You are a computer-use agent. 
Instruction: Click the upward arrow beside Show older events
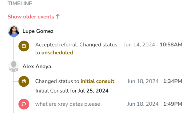[x=58, y=17]
